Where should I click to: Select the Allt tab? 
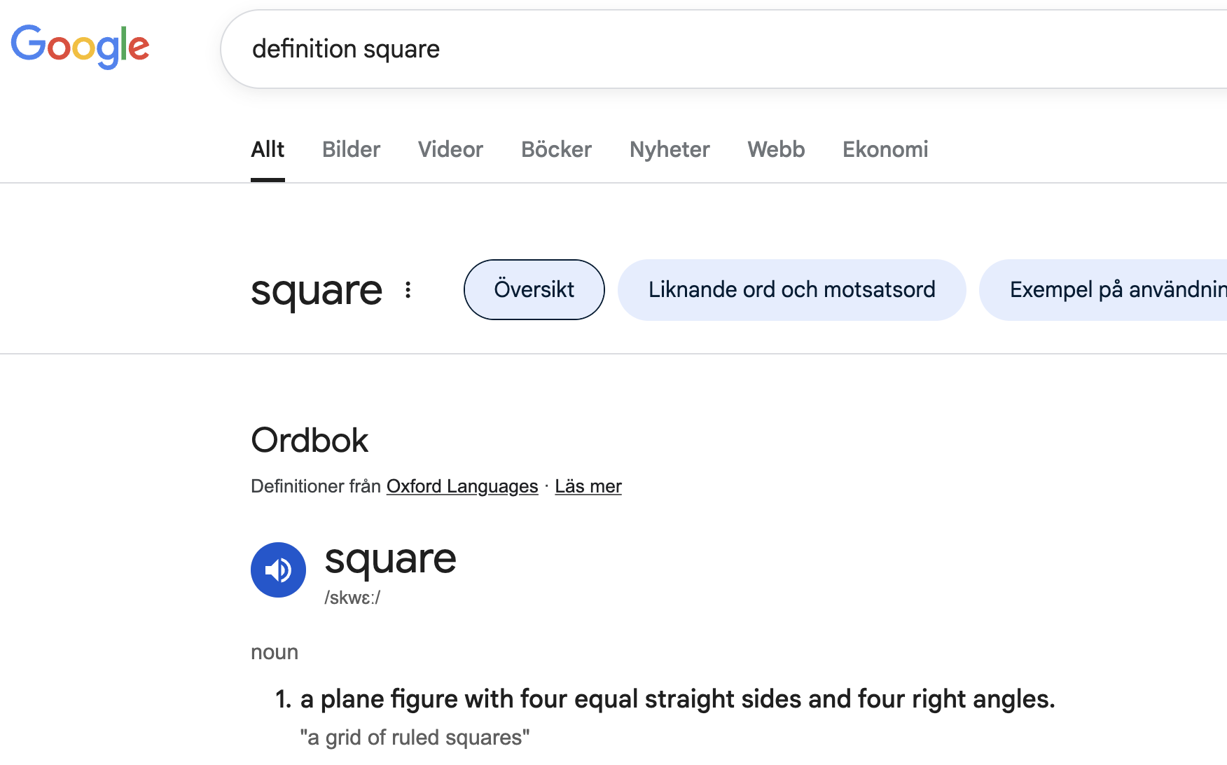click(268, 149)
